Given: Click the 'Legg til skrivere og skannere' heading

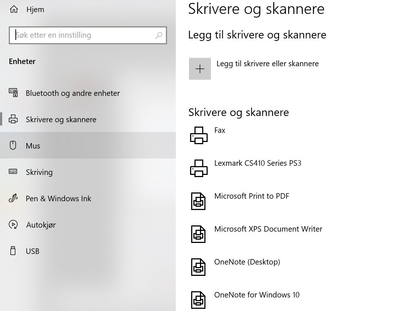Looking at the screenshot, I should point(257,35).
